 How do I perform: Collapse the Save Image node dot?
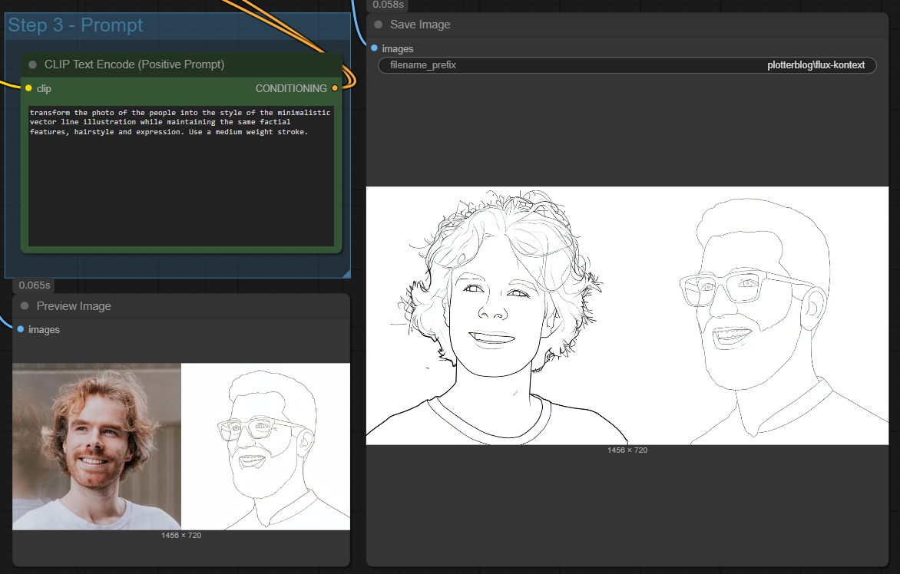pyautogui.click(x=379, y=25)
